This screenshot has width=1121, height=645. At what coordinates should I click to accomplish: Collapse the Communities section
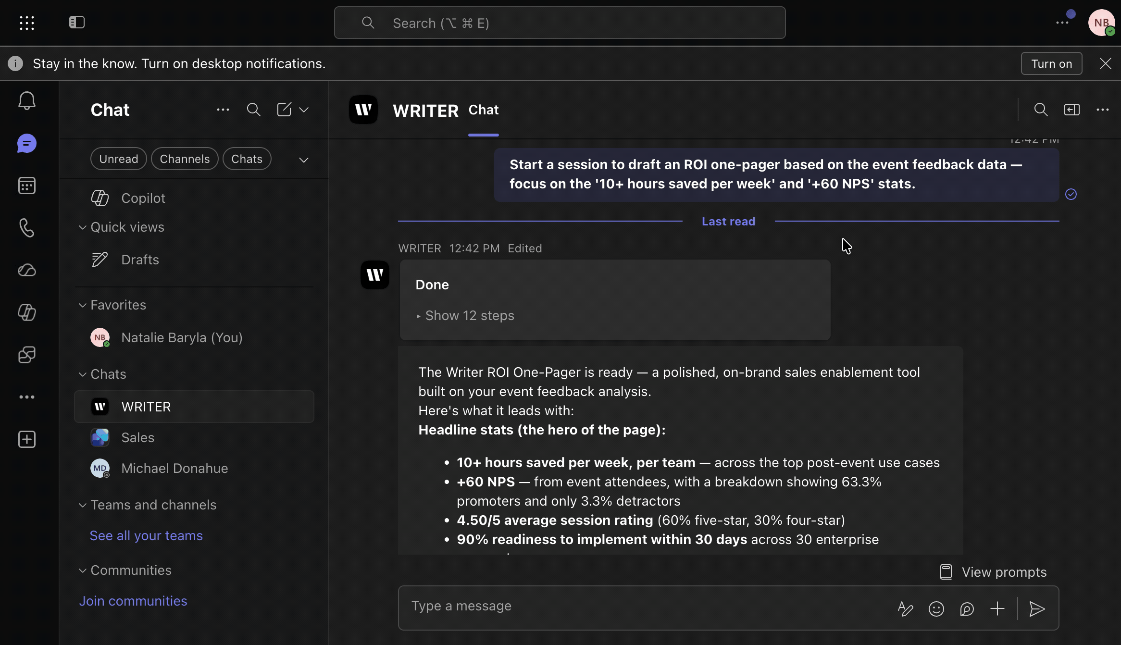[83, 570]
